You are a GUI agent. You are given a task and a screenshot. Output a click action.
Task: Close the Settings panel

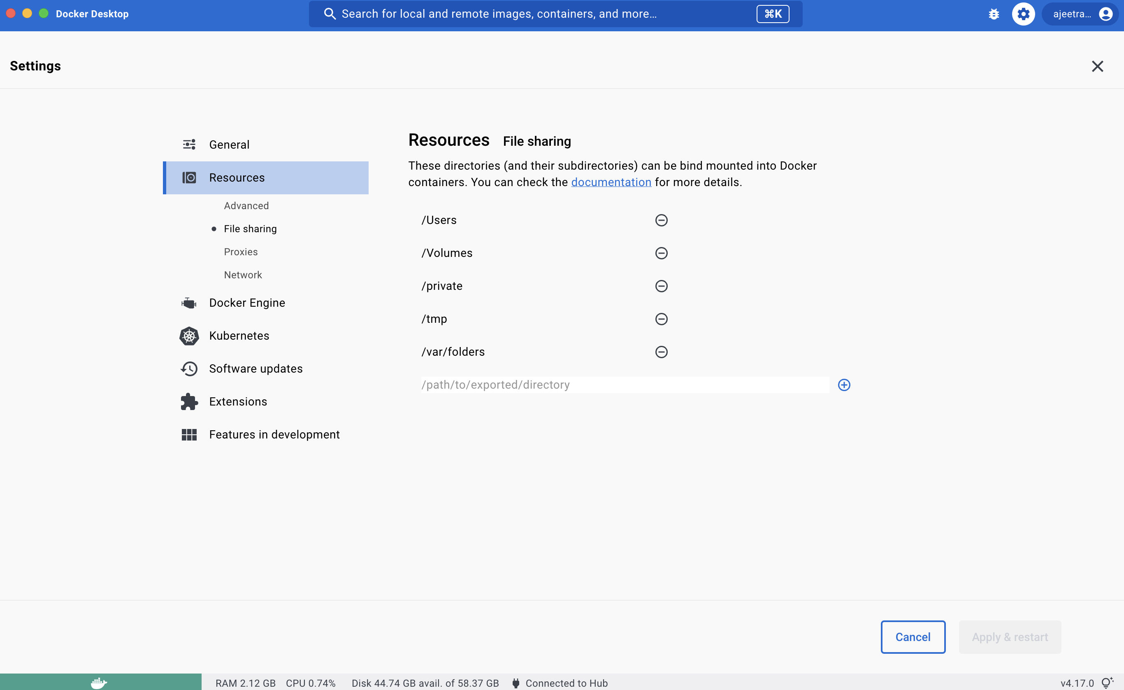[1097, 66]
